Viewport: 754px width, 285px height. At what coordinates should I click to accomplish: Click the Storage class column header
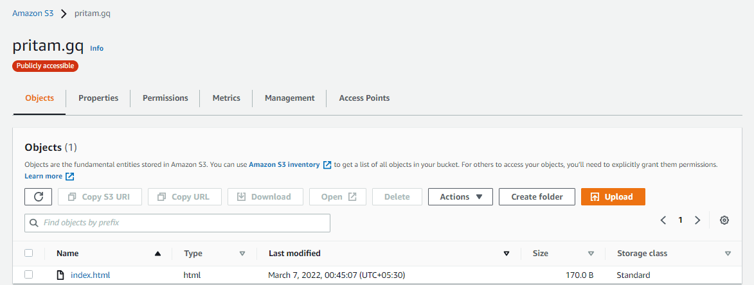pyautogui.click(x=642, y=254)
